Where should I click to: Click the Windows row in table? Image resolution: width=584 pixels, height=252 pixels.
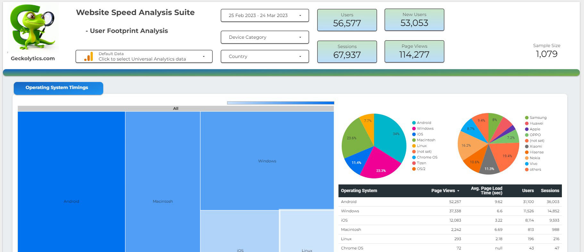[450, 211]
